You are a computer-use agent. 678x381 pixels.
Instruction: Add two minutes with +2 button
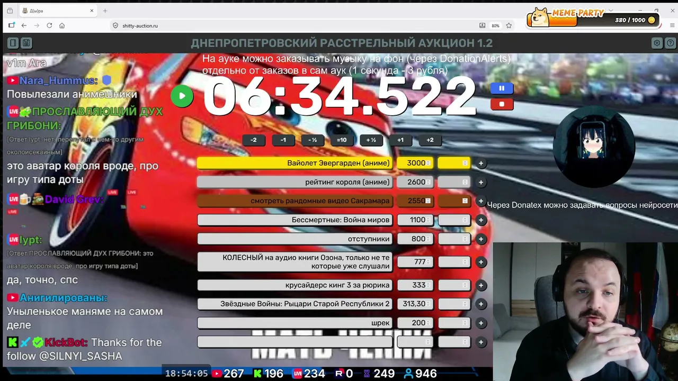coord(430,140)
